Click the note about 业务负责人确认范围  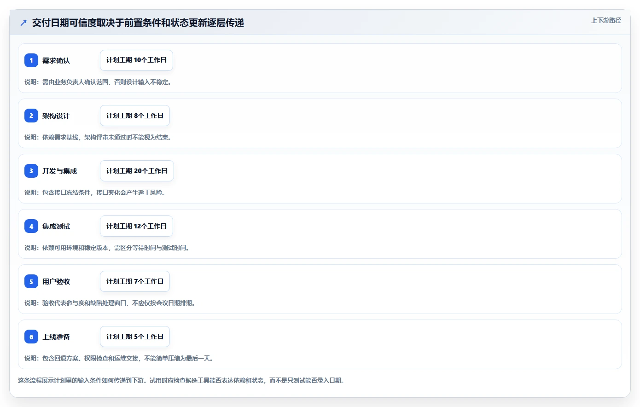(x=98, y=82)
